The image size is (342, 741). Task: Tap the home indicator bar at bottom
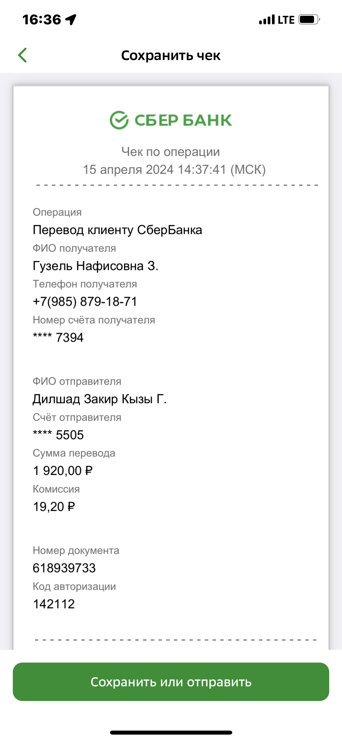[171, 733]
